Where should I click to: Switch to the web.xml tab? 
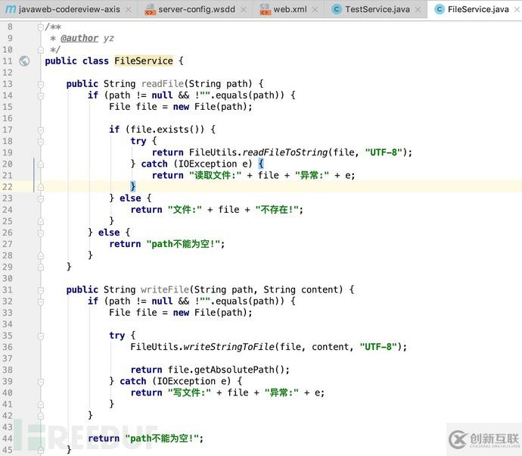tap(290, 9)
